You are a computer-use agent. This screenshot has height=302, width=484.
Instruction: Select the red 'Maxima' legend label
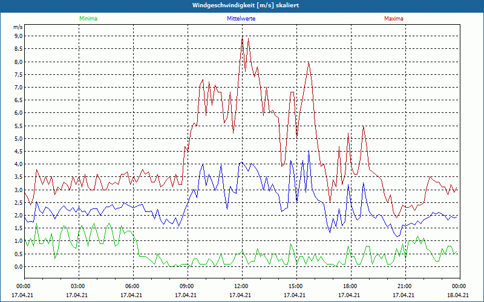394,19
